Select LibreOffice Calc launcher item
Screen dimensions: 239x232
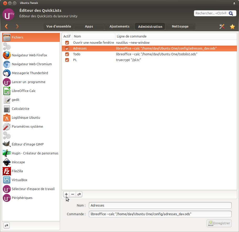point(24,91)
